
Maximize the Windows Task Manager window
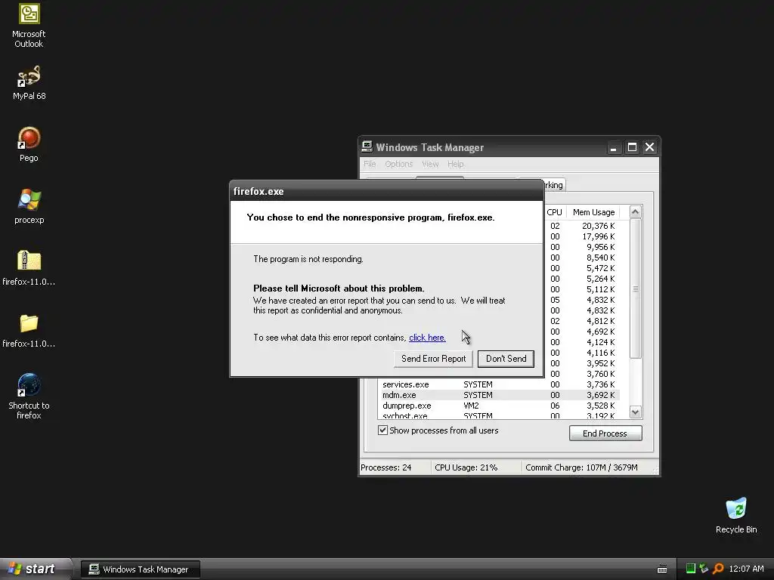pos(632,147)
